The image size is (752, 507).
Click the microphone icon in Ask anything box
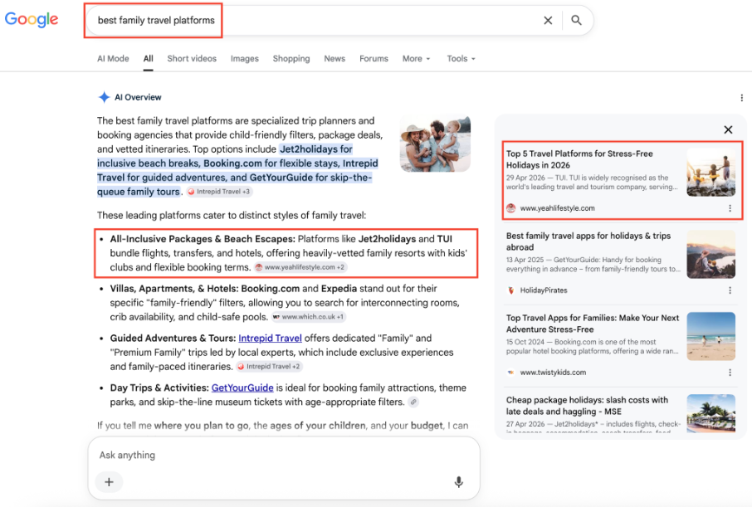(458, 481)
